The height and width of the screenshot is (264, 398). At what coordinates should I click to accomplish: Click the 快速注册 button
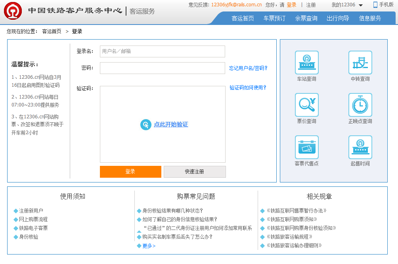click(195, 171)
